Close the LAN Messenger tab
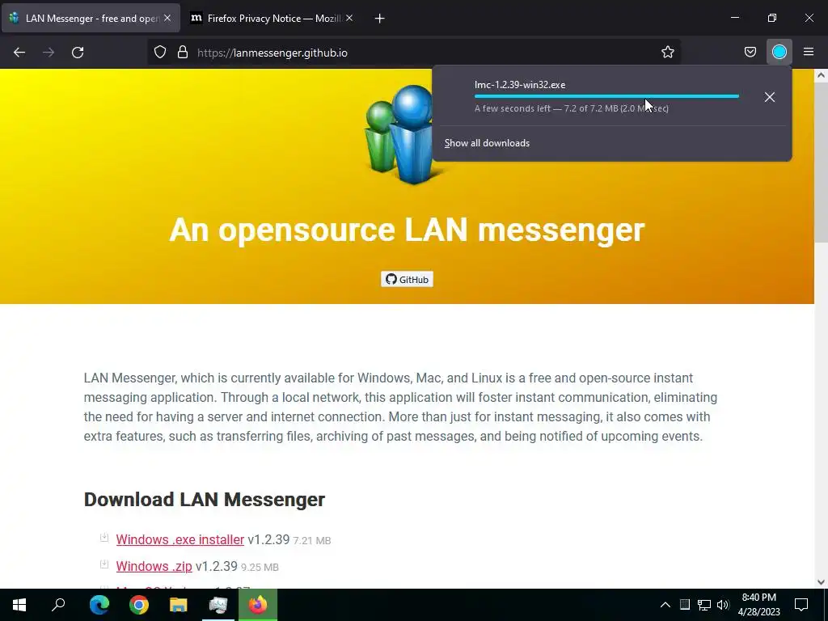The image size is (828, 621). point(167,18)
